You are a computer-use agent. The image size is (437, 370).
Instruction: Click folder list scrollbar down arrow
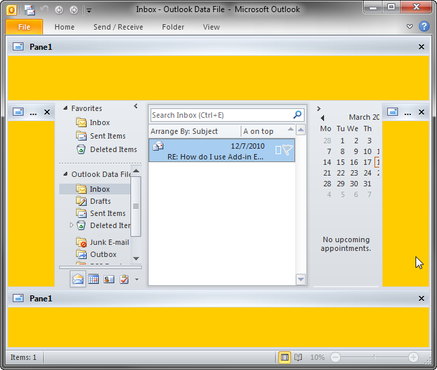pos(136,258)
